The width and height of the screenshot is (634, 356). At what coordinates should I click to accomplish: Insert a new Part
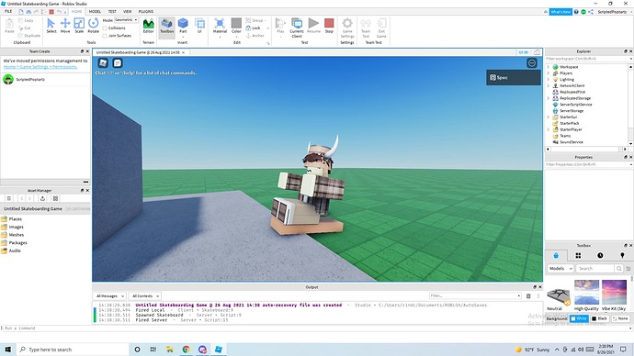coord(183,27)
